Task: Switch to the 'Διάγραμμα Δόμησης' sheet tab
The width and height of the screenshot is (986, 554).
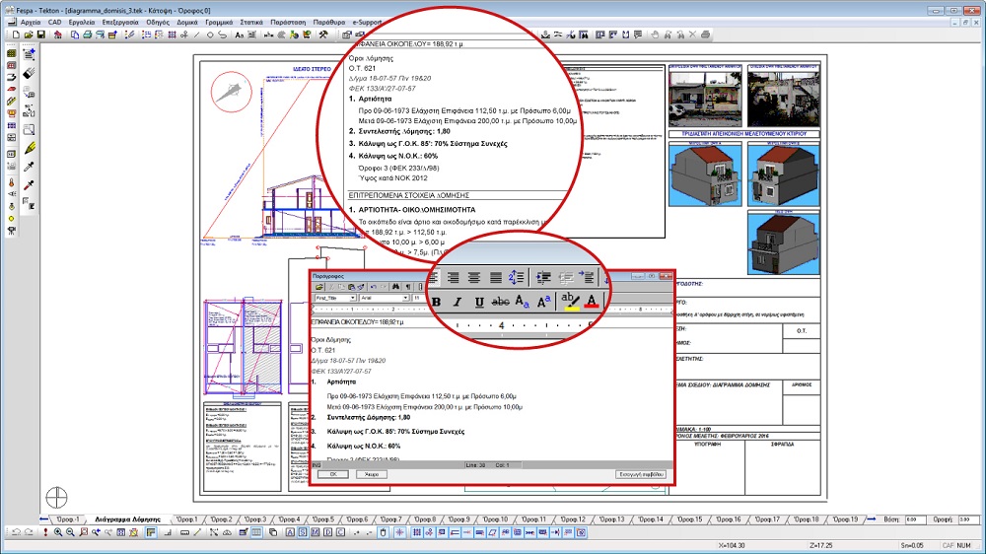Action: (127, 519)
